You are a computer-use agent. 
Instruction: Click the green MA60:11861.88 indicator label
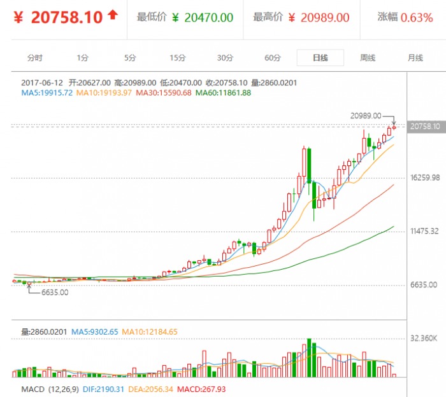pyautogui.click(x=223, y=93)
